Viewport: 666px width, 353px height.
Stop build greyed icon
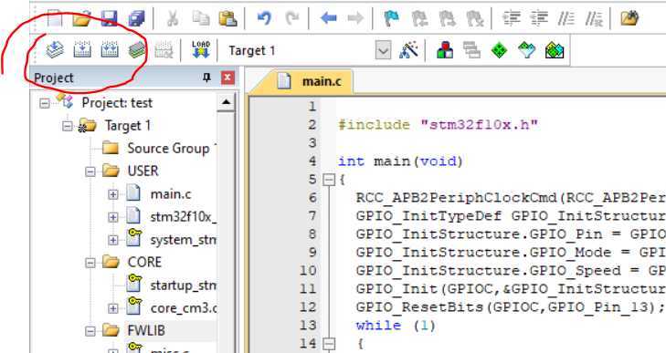click(164, 50)
